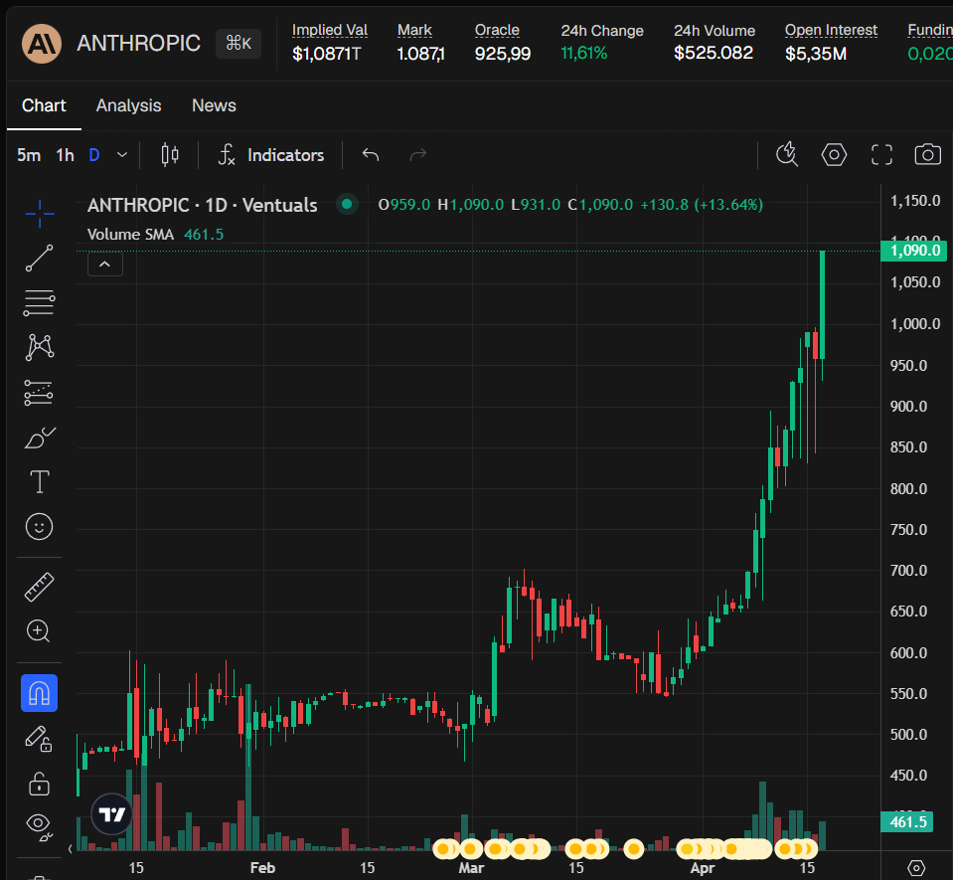Image resolution: width=953 pixels, height=880 pixels.
Task: Open the timeframe dropdown next to D
Action: tap(121, 155)
